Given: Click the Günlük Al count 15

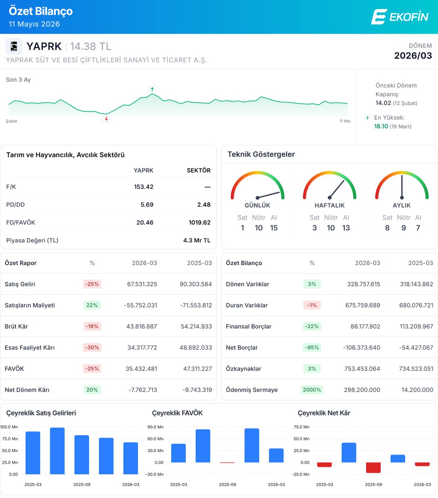Looking at the screenshot, I should (x=274, y=228).
